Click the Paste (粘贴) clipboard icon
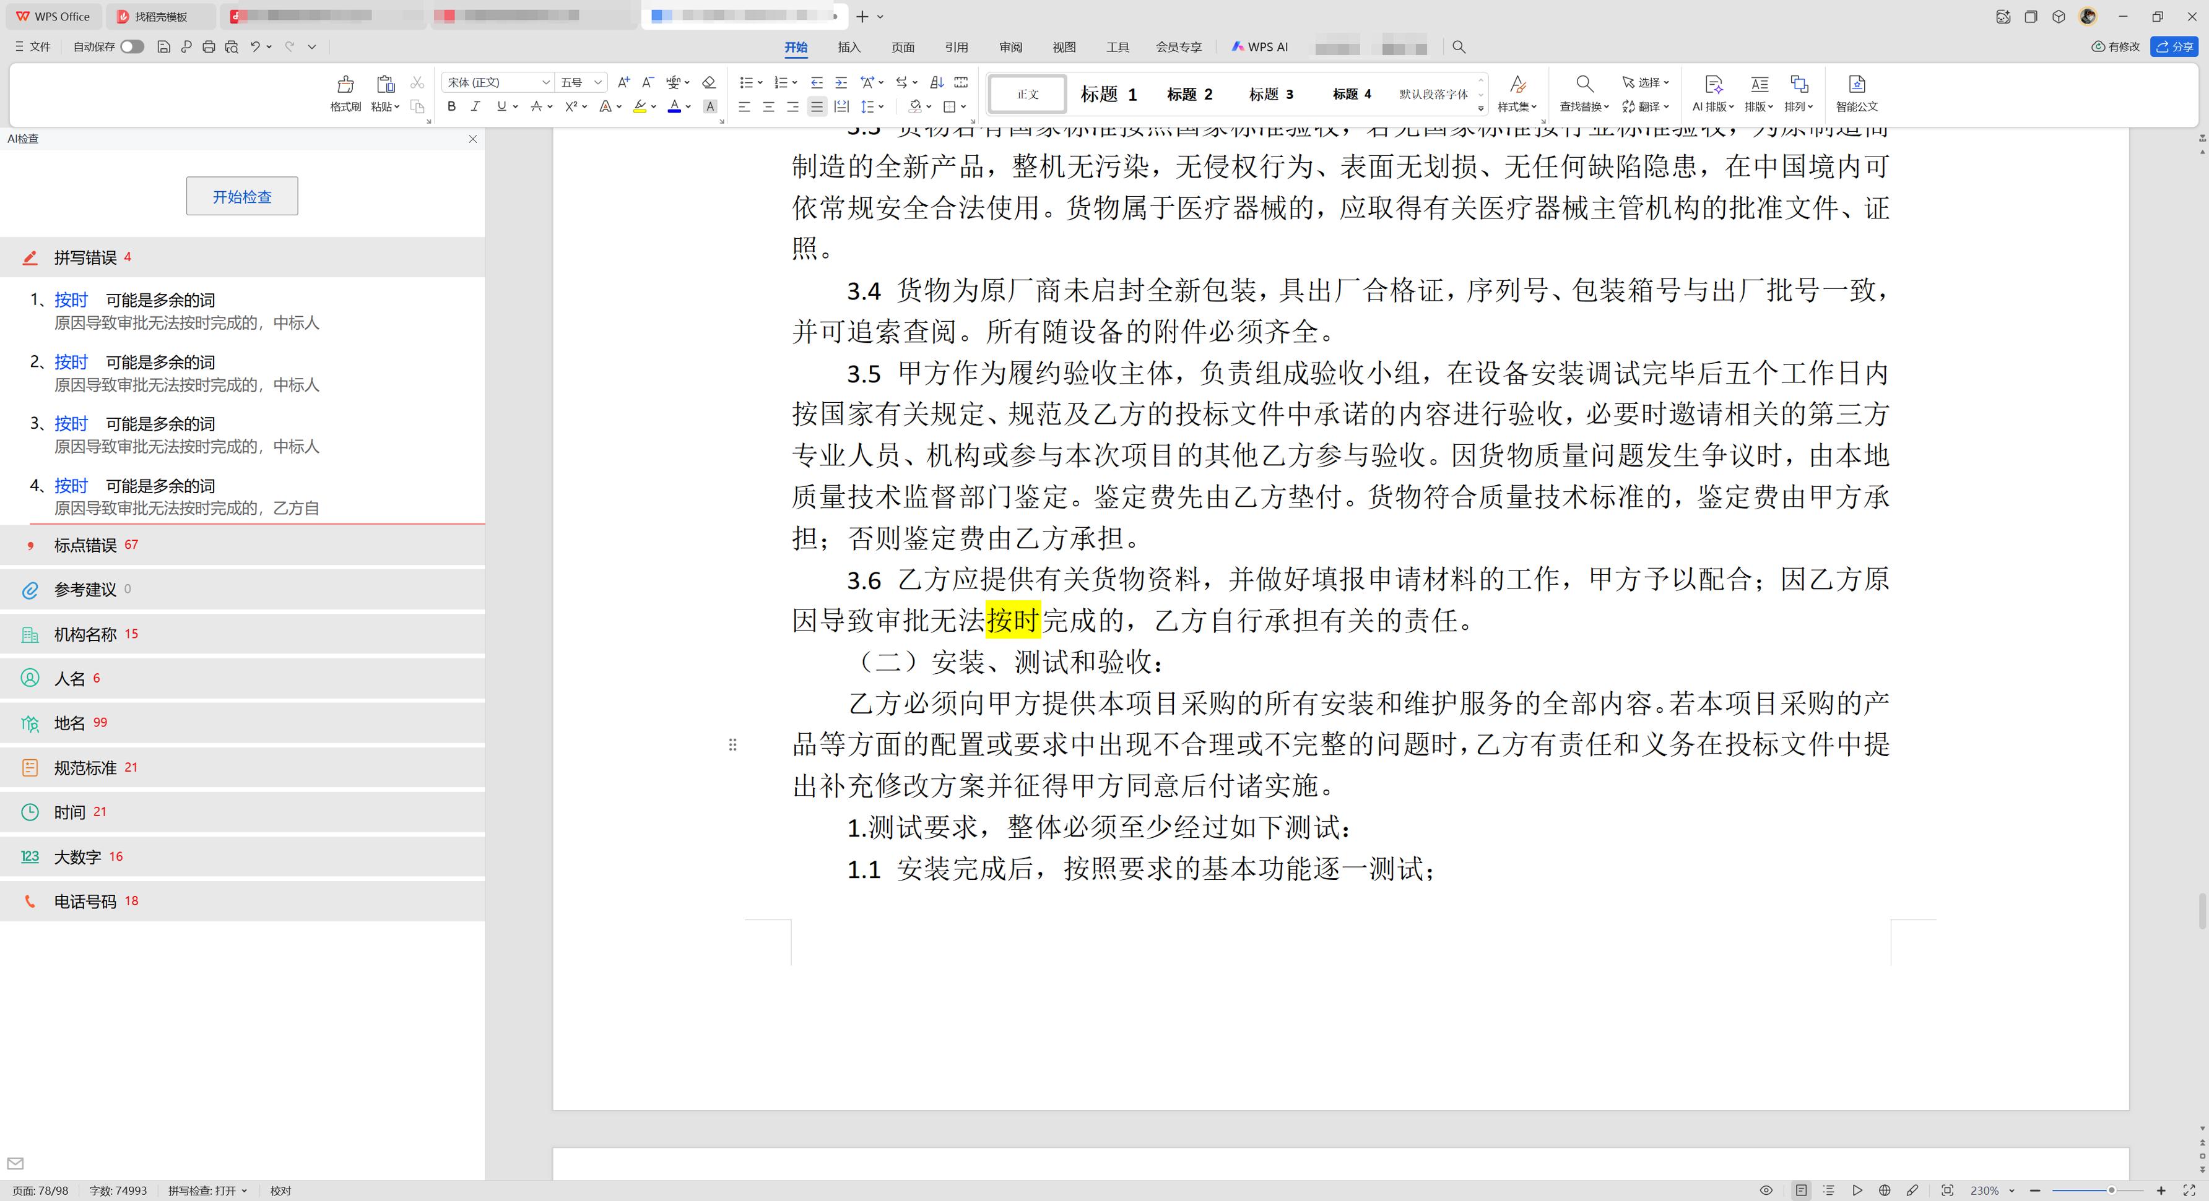 [x=386, y=84]
